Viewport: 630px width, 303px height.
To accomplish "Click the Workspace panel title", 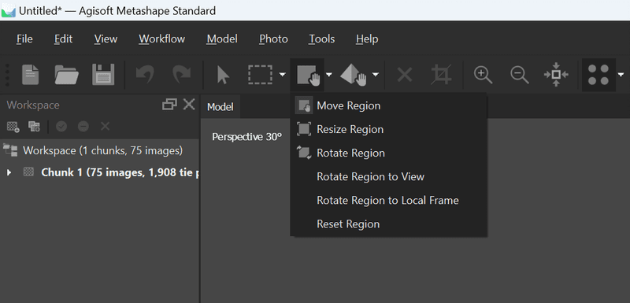I will tap(33, 105).
